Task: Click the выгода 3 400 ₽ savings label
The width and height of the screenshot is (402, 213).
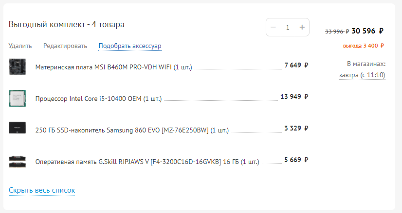Action: coord(363,46)
